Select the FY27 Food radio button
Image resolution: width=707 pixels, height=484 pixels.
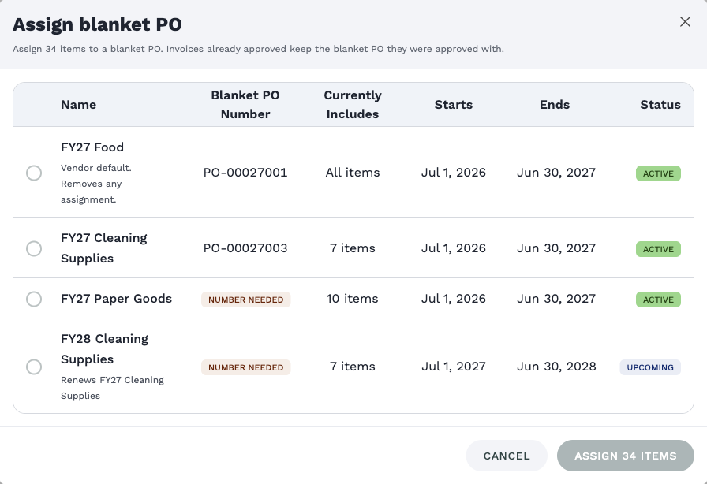pos(34,173)
